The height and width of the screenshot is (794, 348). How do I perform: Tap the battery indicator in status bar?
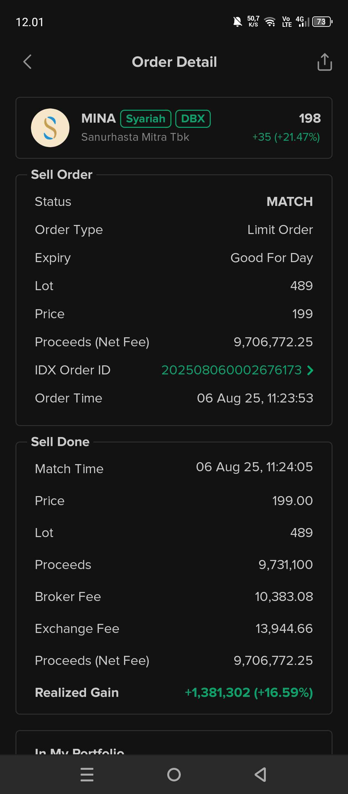[x=322, y=22]
